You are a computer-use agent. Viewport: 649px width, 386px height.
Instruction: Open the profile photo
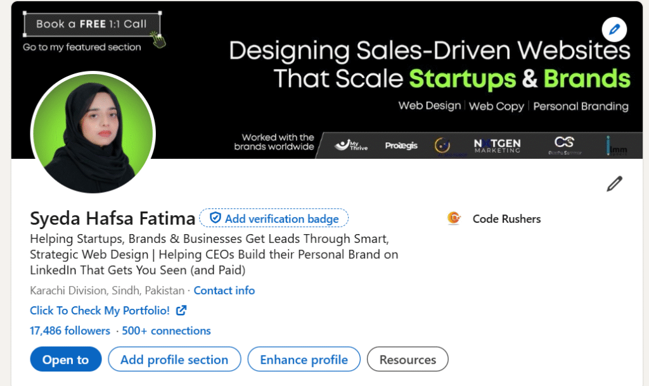click(x=93, y=132)
